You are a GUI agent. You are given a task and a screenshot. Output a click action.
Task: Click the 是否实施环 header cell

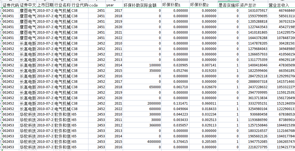coord(229,5)
